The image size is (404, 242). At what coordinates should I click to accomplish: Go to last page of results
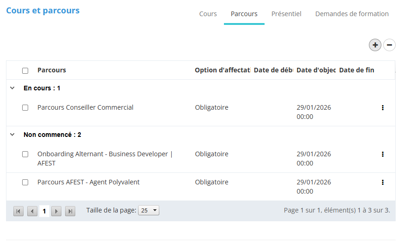click(x=70, y=211)
